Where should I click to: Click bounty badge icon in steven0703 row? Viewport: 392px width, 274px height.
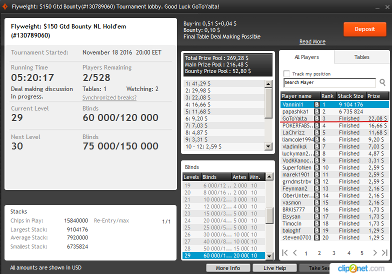pyautogui.click(x=317, y=237)
